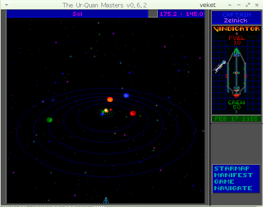The height and width of the screenshot is (207, 263).
Task: Click the VINDICATOR ship name label
Action: pyautogui.click(x=236, y=29)
